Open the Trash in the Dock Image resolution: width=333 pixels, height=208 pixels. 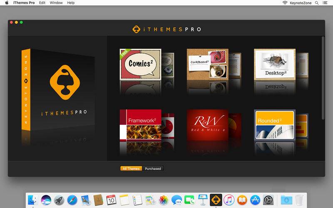coord(299,200)
